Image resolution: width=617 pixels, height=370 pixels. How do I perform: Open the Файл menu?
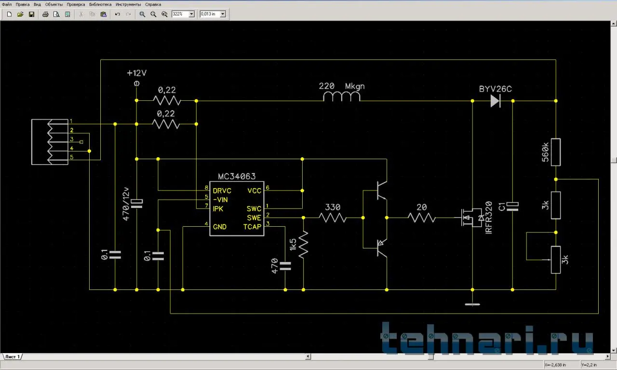point(7,4)
